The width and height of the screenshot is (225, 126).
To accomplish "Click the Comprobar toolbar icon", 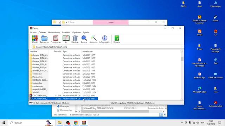I will [56, 39].
